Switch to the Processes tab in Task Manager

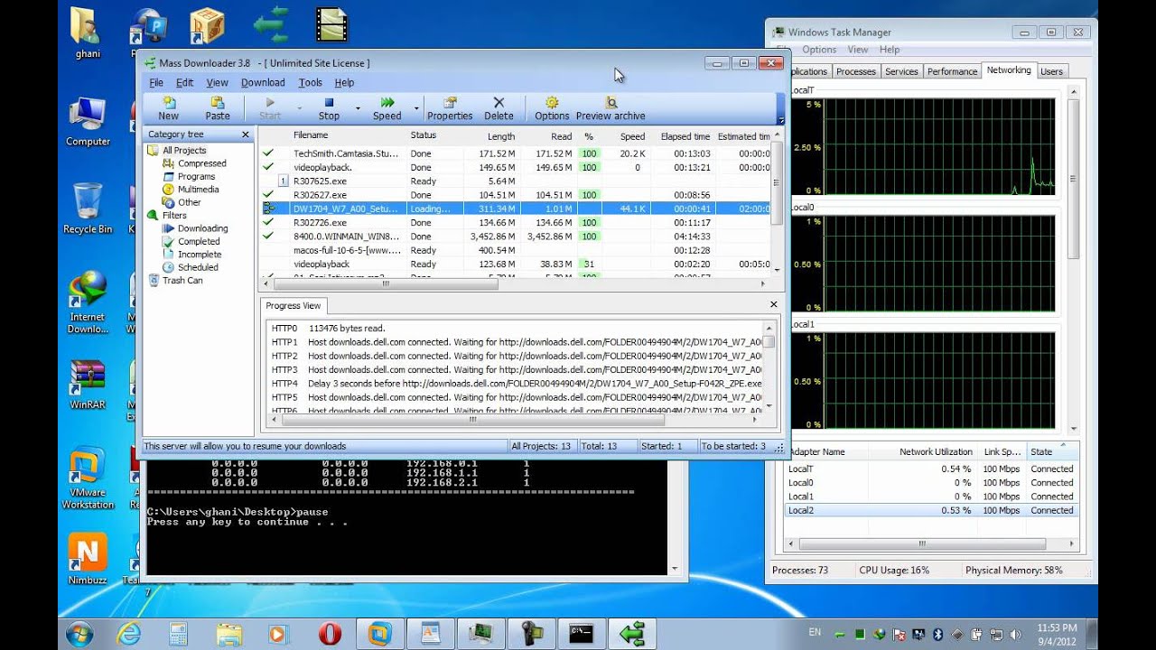coord(855,71)
